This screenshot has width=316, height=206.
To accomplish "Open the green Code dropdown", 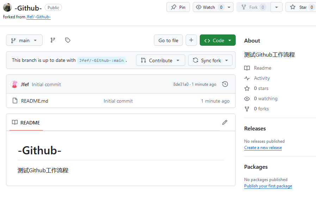I will [218, 40].
